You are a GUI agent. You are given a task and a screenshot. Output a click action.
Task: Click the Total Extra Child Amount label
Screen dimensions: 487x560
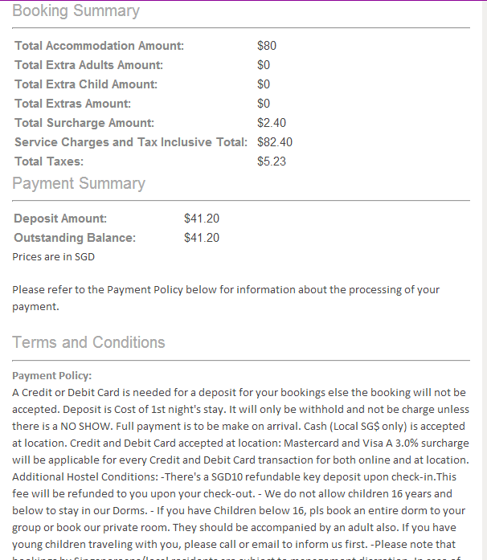[x=86, y=84]
